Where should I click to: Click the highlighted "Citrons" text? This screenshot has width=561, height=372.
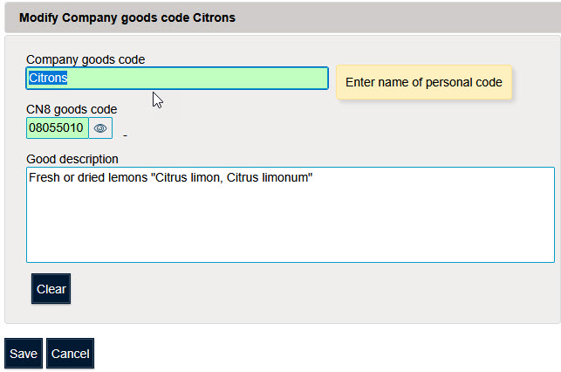pyautogui.click(x=48, y=79)
